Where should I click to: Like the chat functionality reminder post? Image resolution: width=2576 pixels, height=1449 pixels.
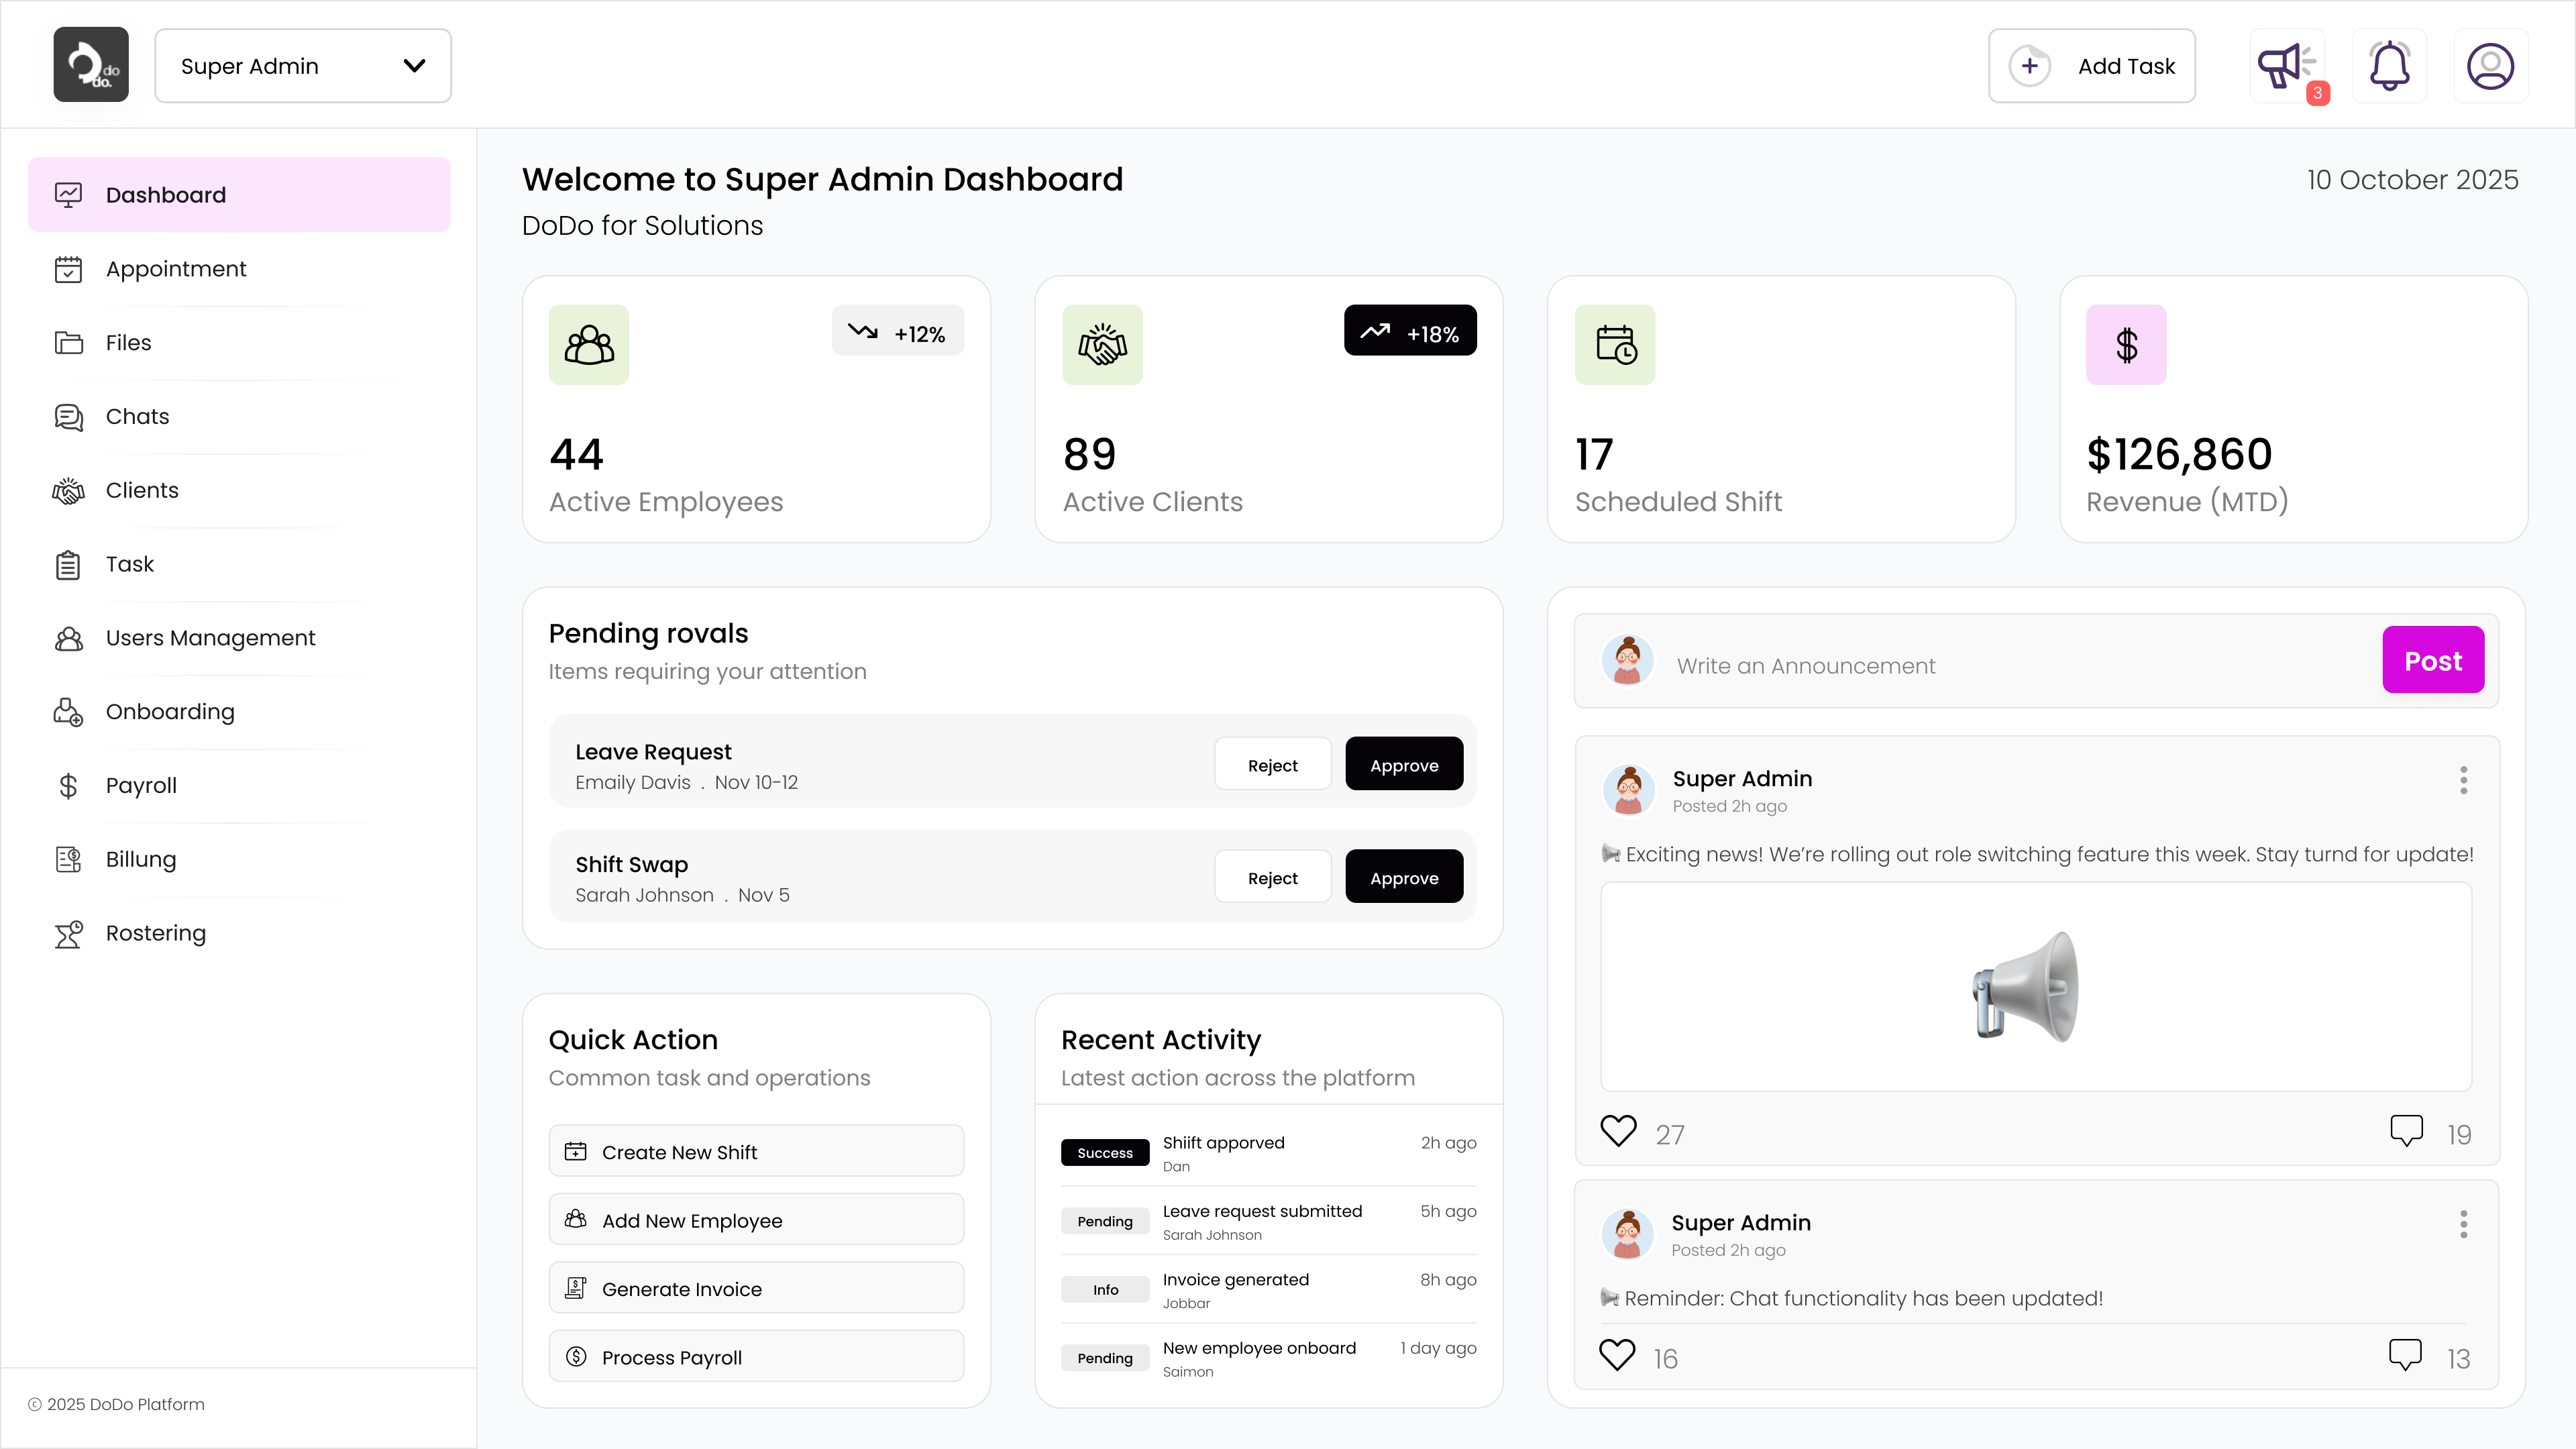(x=1617, y=1355)
